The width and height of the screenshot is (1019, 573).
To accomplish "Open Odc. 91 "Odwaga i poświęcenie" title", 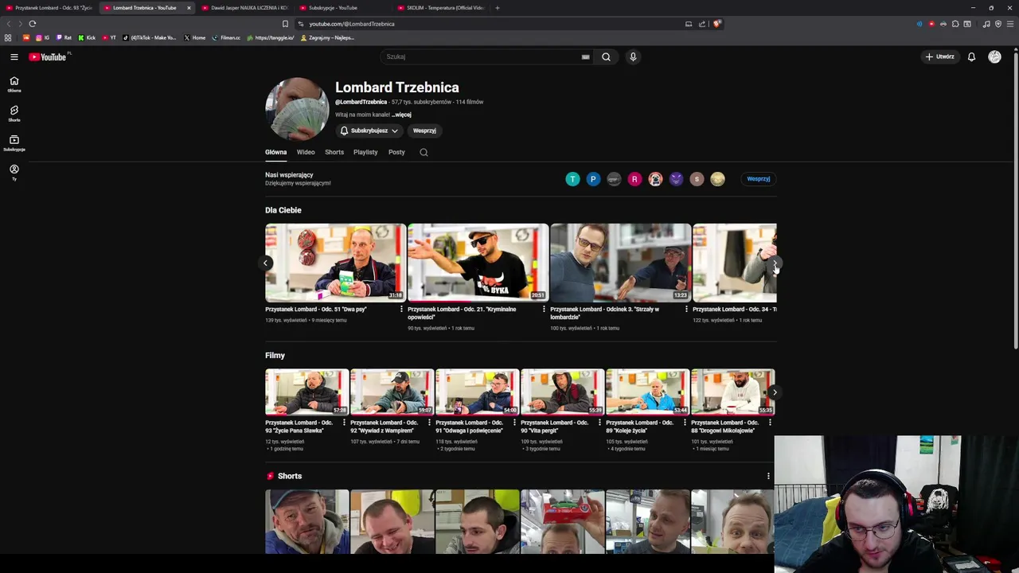I will point(470,427).
